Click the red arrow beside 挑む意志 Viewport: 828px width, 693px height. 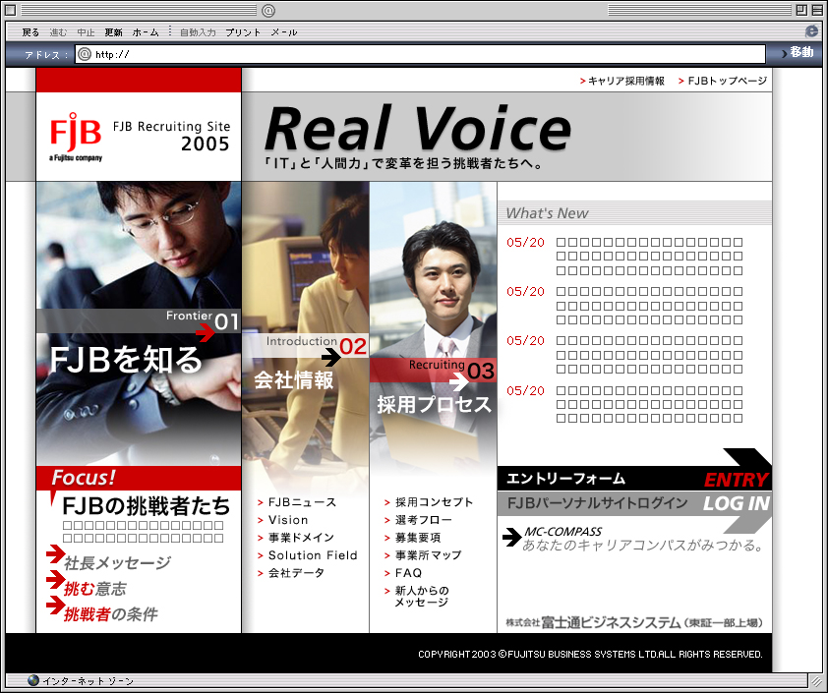[55, 580]
